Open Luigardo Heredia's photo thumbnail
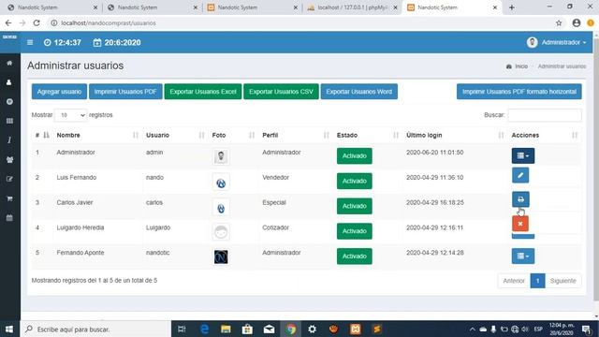Screen dimensions: 599x337 (221, 231)
